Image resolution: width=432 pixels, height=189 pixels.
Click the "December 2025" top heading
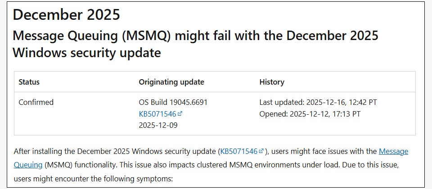[67, 14]
